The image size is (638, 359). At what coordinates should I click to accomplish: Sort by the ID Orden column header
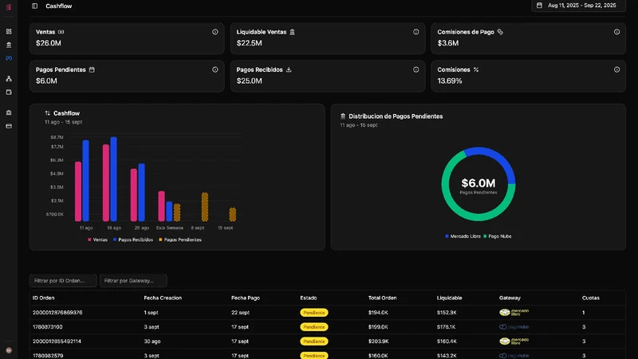point(44,298)
